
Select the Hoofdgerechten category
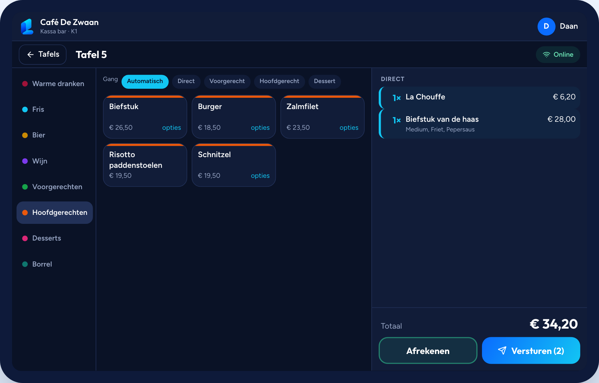point(54,213)
